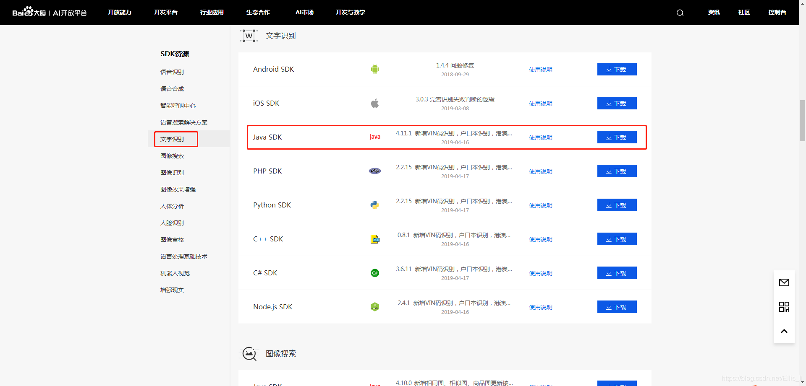The width and height of the screenshot is (806, 386).
Task: Click the Node.js SDK row title text
Action: [273, 307]
